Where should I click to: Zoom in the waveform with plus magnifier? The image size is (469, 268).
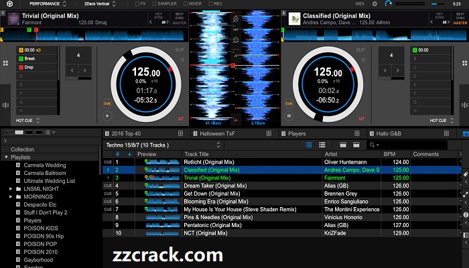[x=236, y=19]
